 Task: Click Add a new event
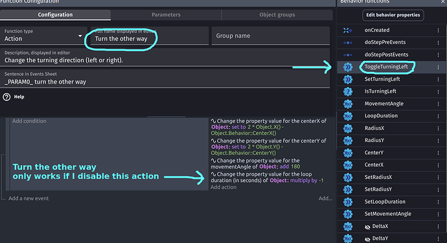click(29, 198)
